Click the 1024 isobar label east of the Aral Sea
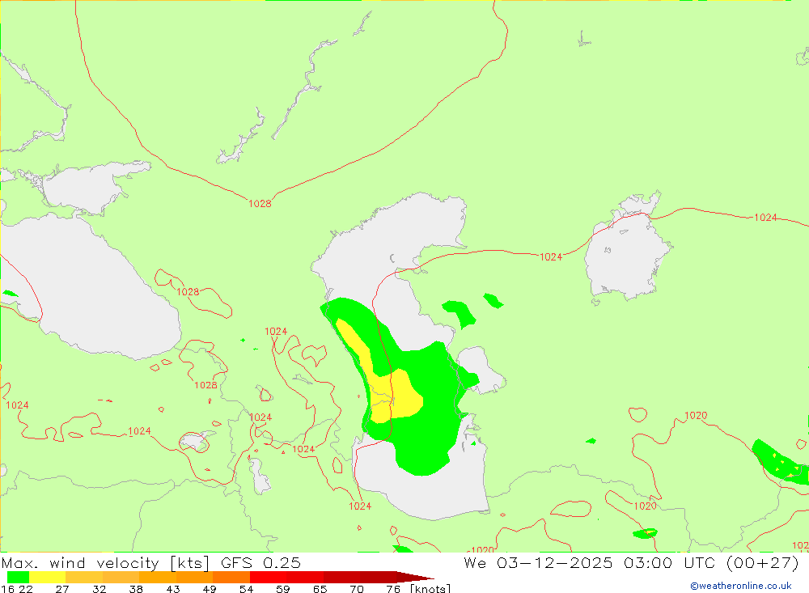The width and height of the screenshot is (809, 593). click(765, 218)
